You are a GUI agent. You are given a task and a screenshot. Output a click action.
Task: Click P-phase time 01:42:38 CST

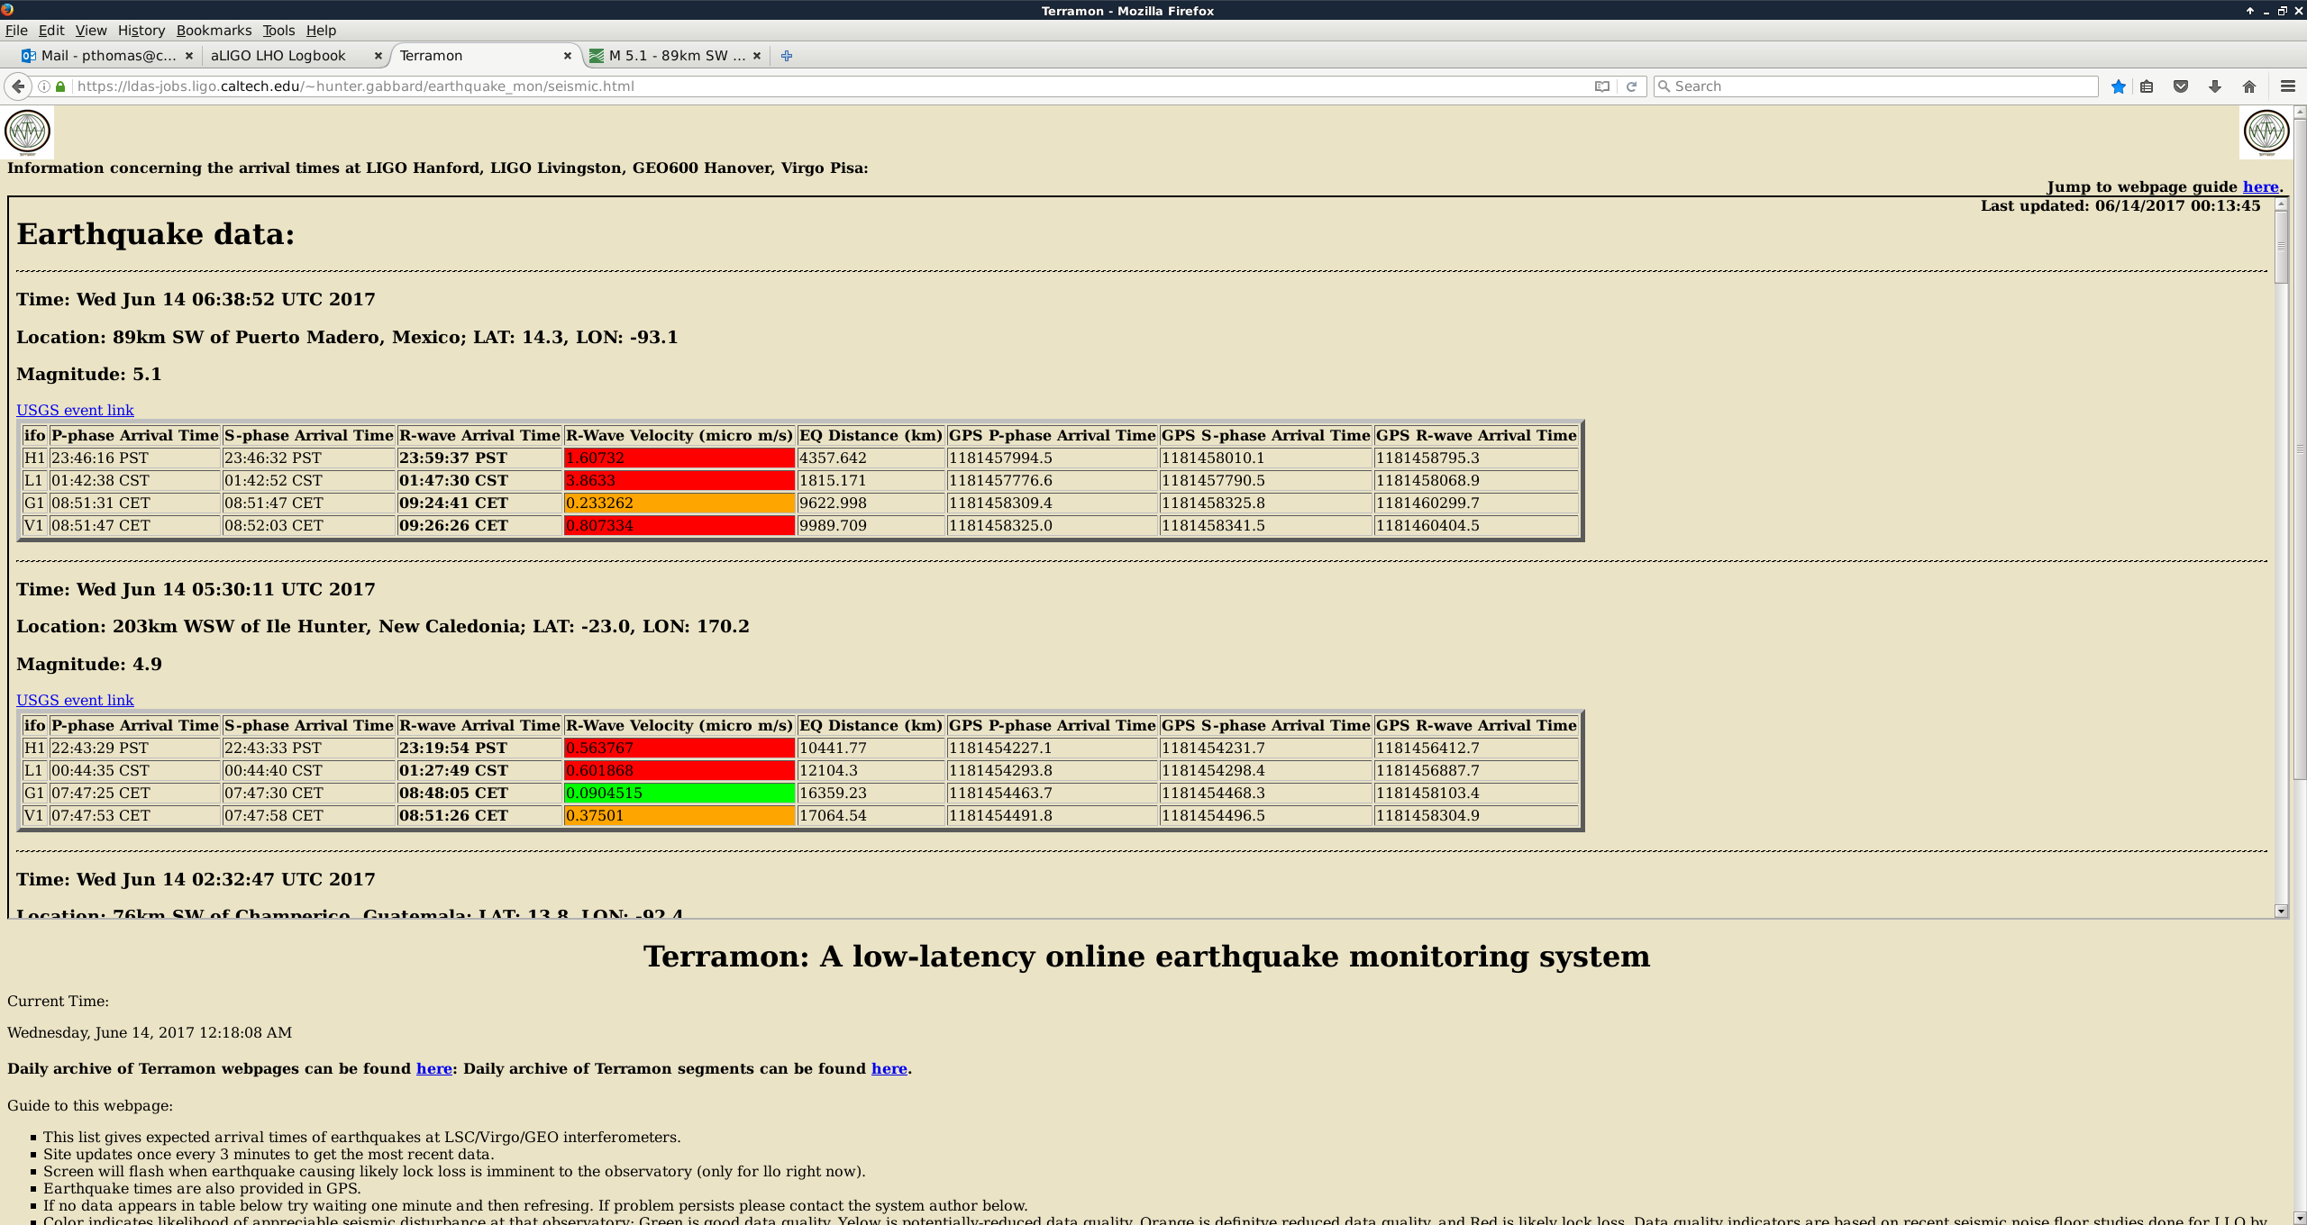pos(134,481)
